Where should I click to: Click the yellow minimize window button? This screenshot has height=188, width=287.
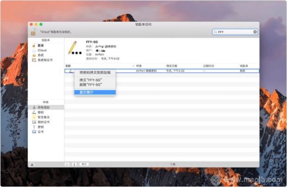coord(36,25)
